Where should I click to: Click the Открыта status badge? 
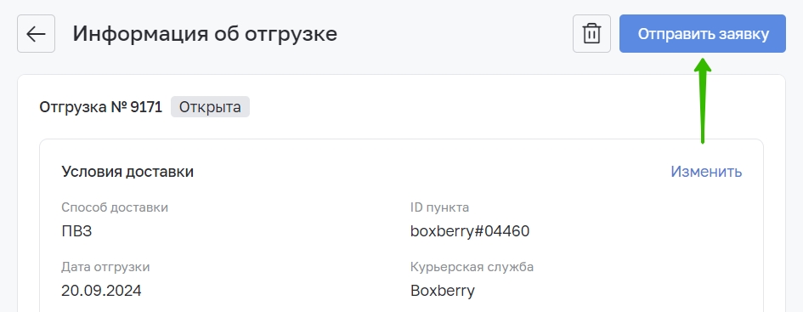210,107
